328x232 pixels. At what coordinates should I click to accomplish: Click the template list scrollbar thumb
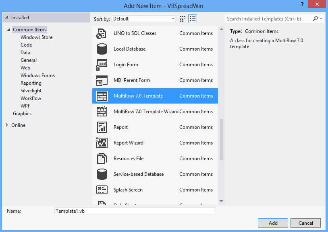[x=221, y=139]
